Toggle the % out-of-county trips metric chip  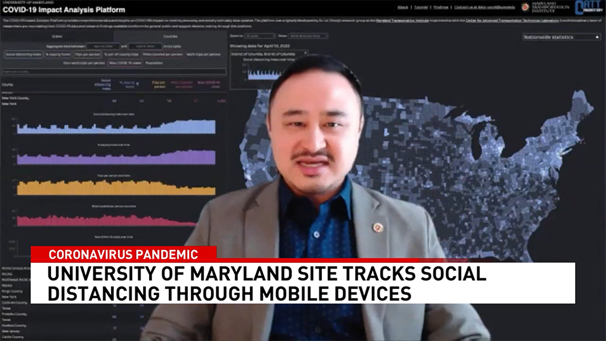[121, 55]
